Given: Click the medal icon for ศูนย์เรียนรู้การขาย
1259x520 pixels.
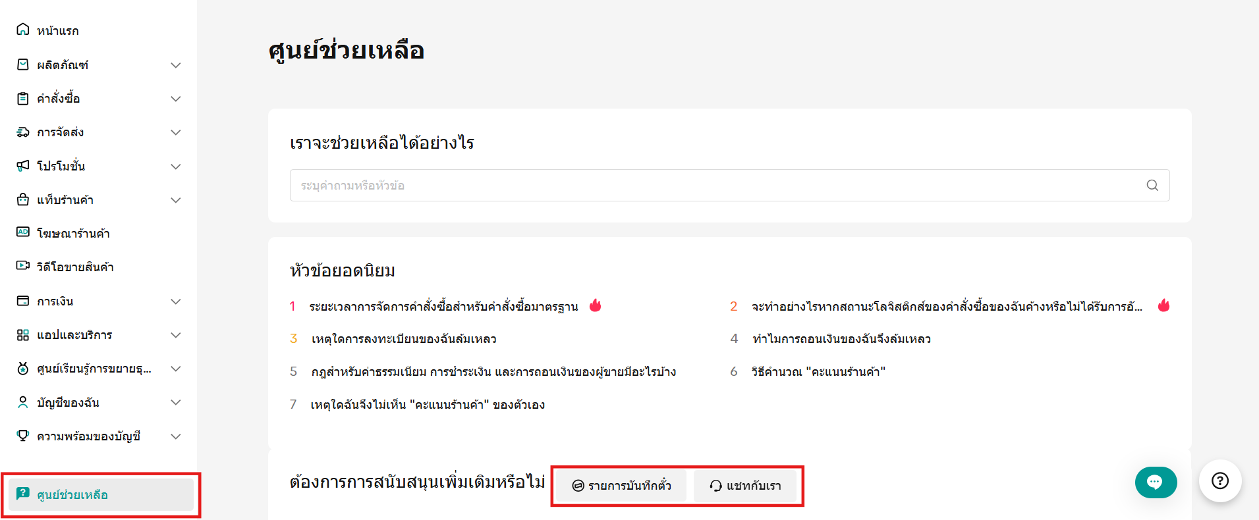Looking at the screenshot, I should point(23,369).
